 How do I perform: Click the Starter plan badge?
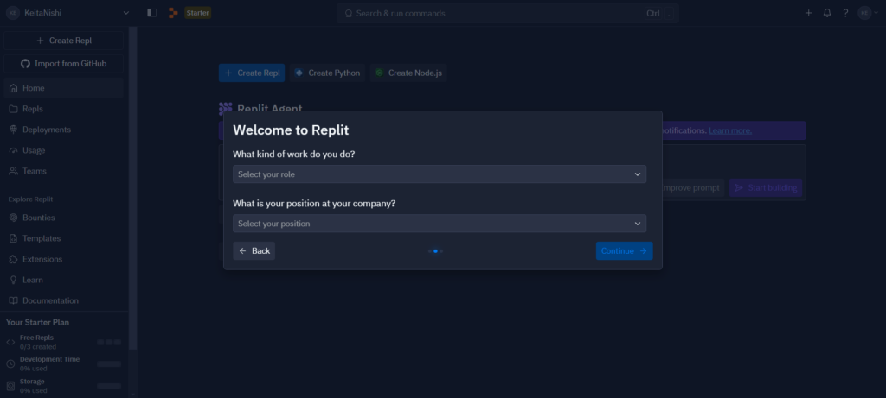click(x=198, y=13)
